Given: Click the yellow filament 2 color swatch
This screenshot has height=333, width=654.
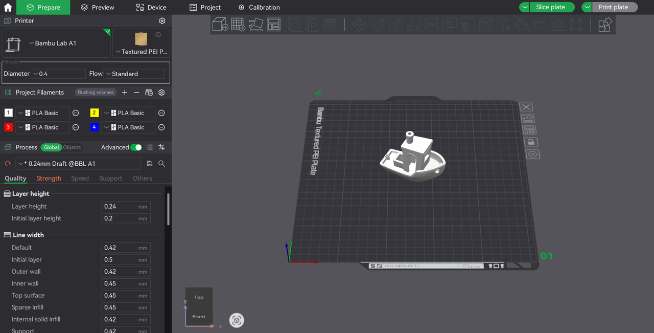Looking at the screenshot, I should click(95, 113).
